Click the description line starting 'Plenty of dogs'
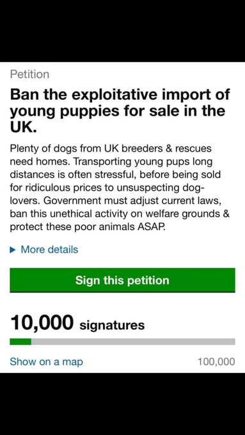Viewport: 245px width, 435px height. [111, 148]
